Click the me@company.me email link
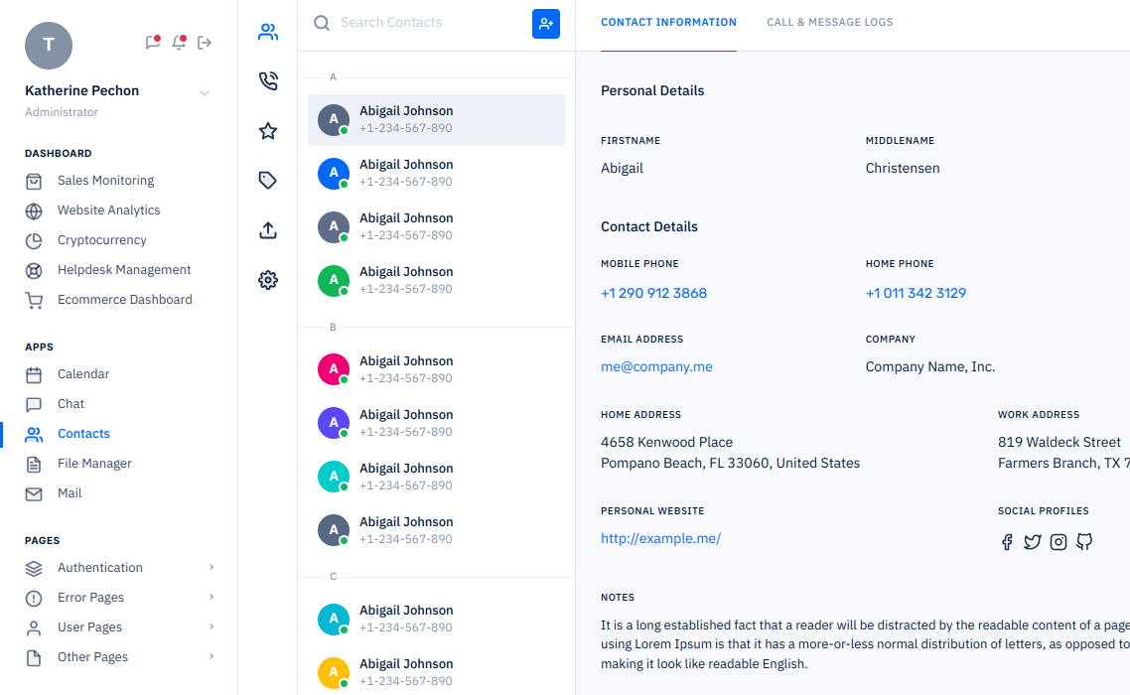Image resolution: width=1130 pixels, height=695 pixels. (656, 367)
